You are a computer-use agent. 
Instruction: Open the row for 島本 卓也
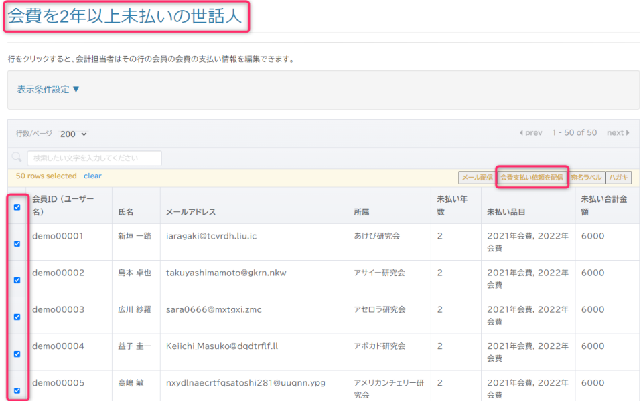pos(135,273)
